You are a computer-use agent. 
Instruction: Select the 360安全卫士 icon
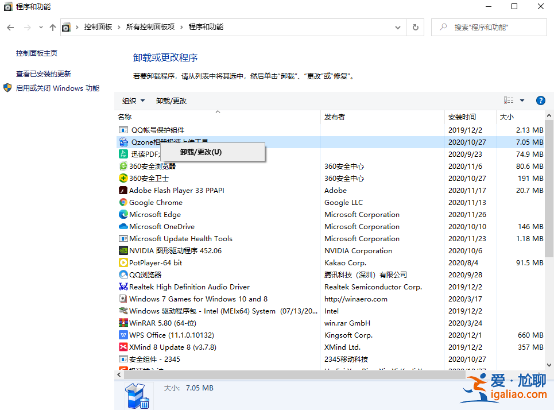(x=122, y=178)
